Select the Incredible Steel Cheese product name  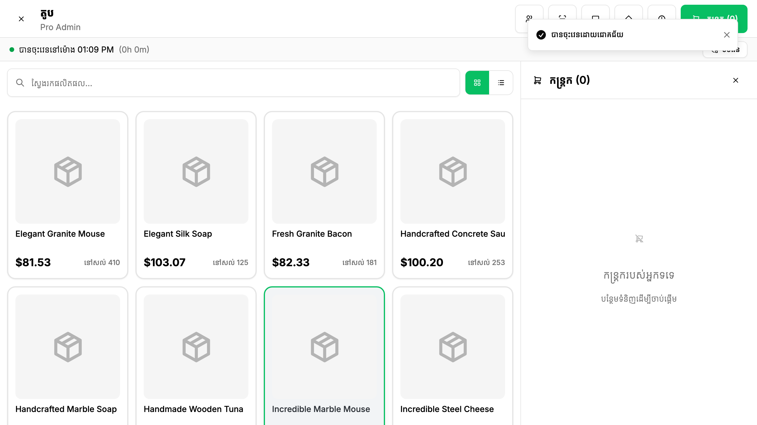click(447, 409)
